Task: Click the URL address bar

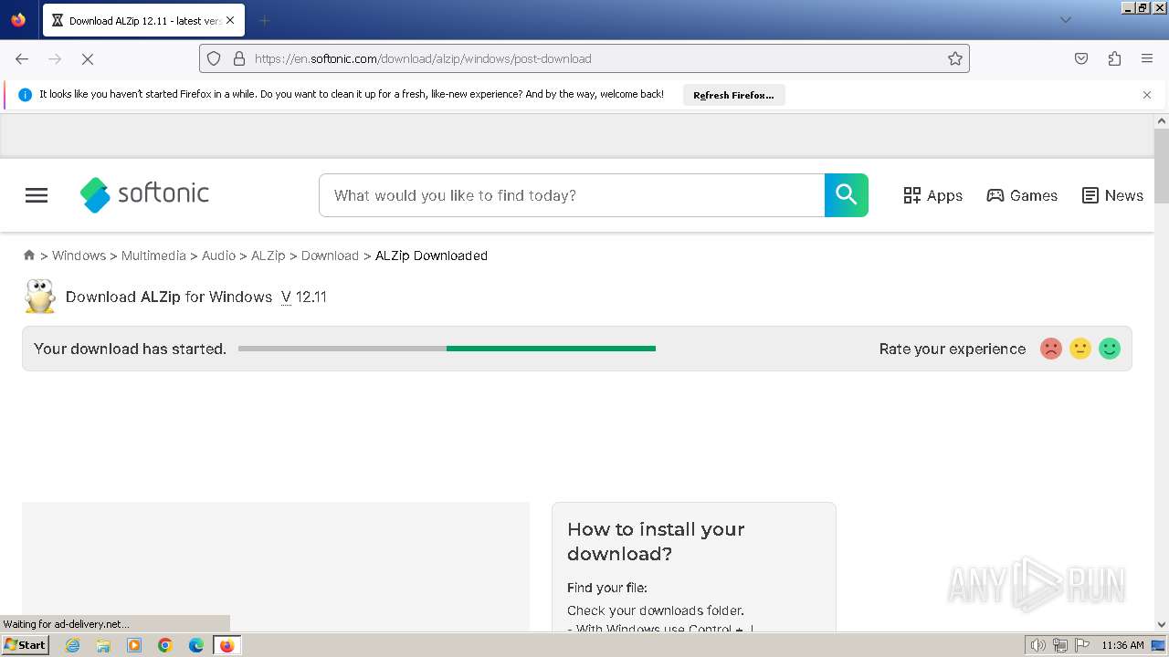Action: click(x=584, y=58)
